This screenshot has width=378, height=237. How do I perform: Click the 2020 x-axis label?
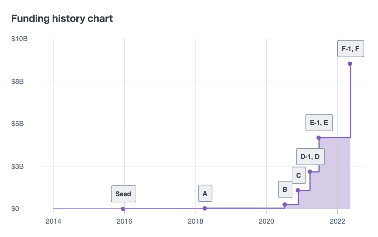point(266,221)
